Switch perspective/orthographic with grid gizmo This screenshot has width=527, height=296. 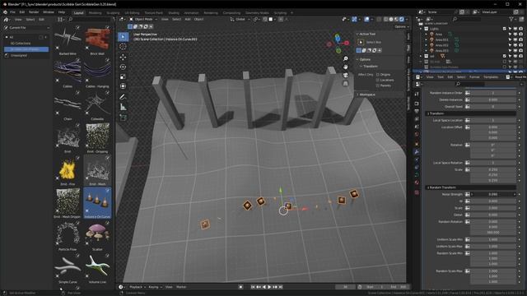346,83
